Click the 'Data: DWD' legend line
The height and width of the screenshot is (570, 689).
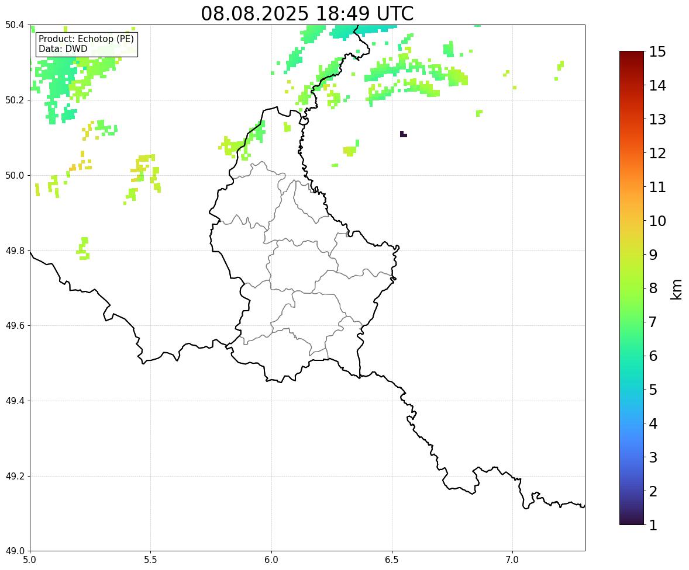point(63,48)
